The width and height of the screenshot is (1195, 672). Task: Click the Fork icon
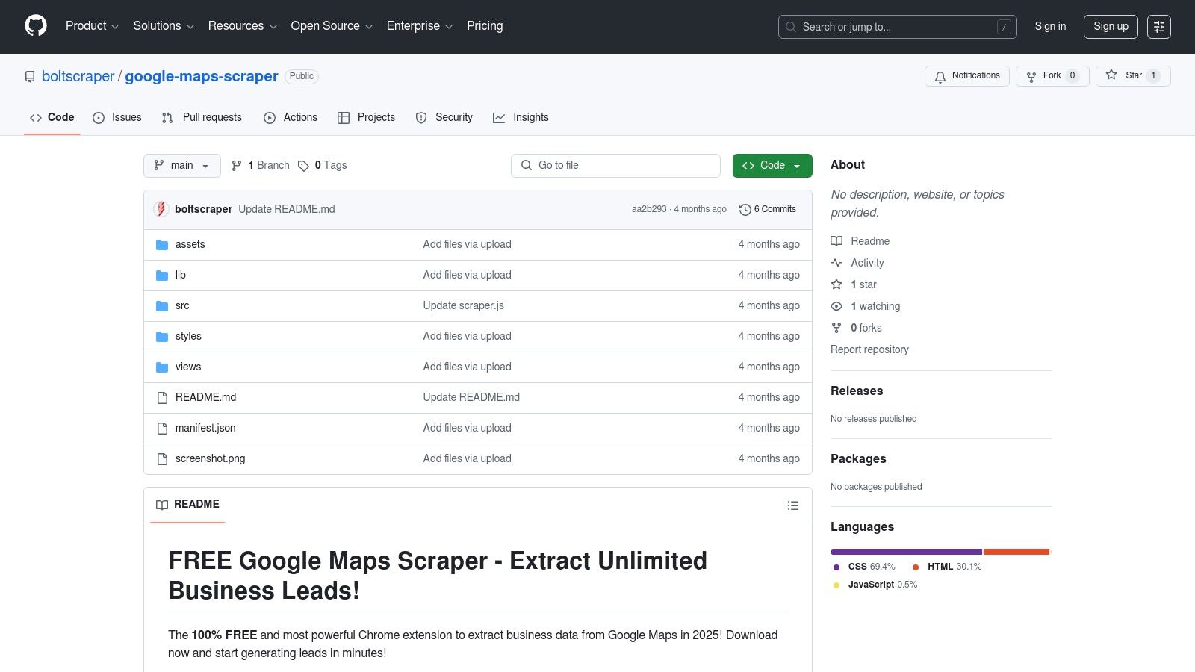click(x=1031, y=76)
